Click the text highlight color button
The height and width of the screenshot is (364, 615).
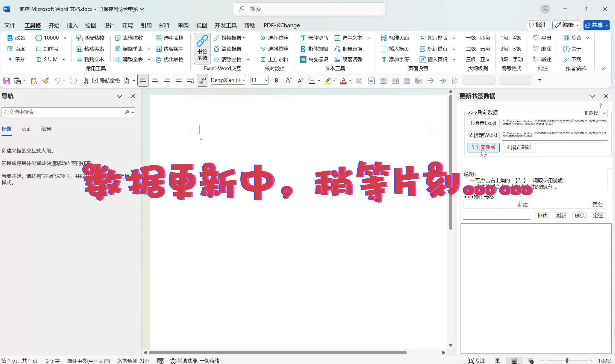point(328,81)
